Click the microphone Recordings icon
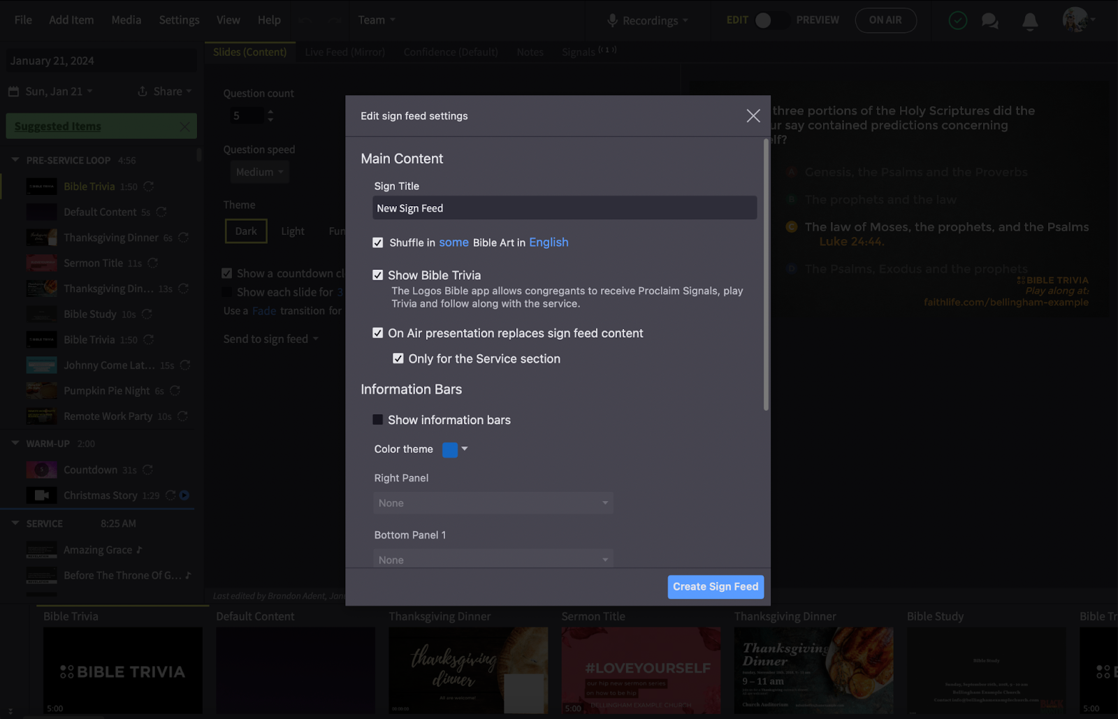Image resolution: width=1118 pixels, height=719 pixels. point(612,21)
